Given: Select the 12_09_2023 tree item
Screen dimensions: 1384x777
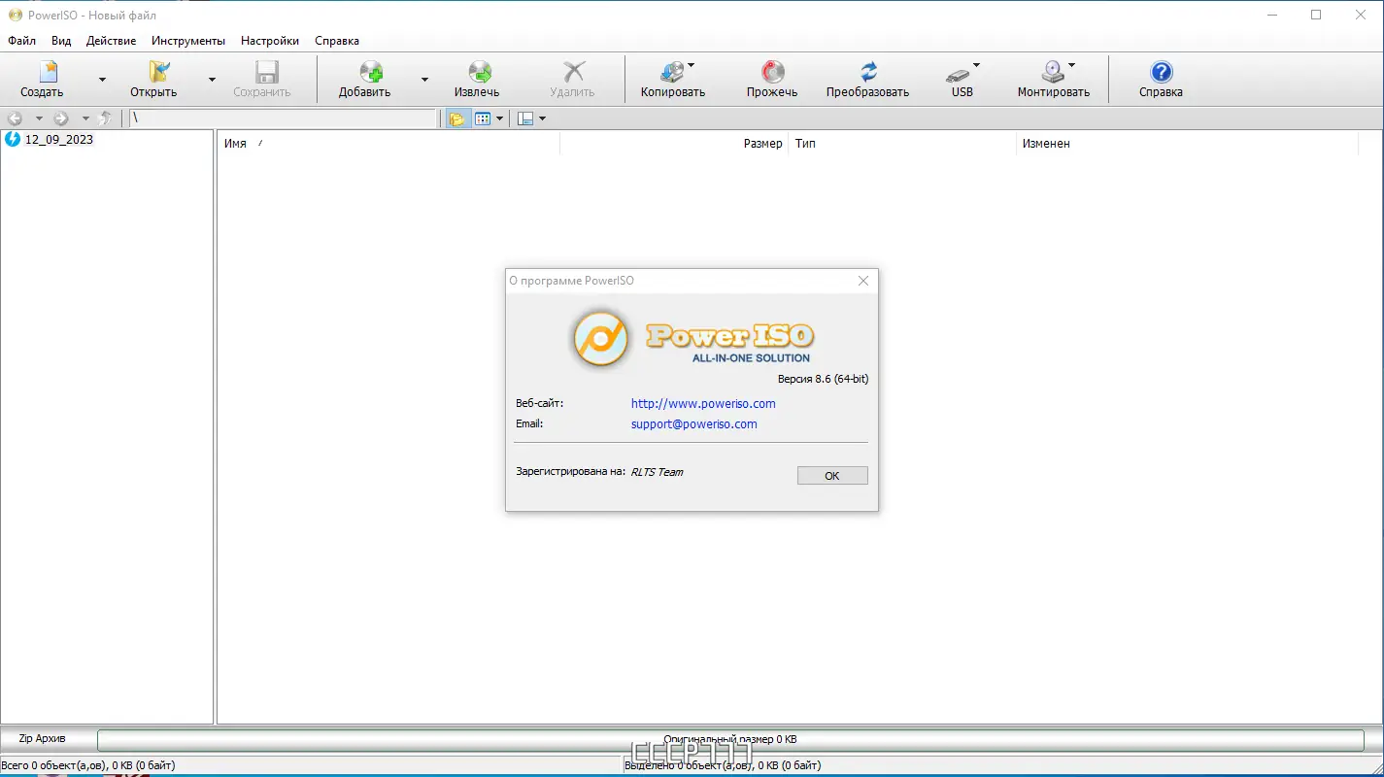Looking at the screenshot, I should pos(59,139).
